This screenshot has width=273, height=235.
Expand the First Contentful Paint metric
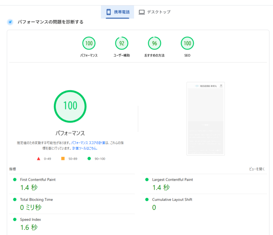38,180
